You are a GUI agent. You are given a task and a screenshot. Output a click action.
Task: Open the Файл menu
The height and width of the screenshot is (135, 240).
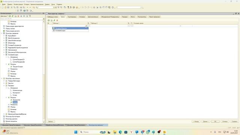4,4
